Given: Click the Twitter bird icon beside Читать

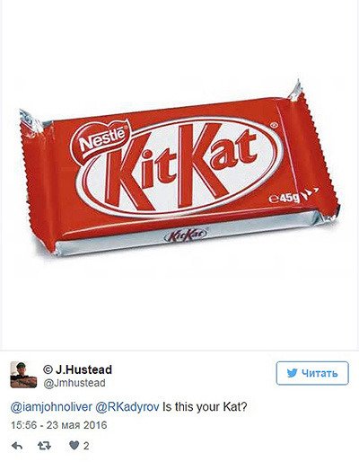Looking at the screenshot, I should 292,373.
